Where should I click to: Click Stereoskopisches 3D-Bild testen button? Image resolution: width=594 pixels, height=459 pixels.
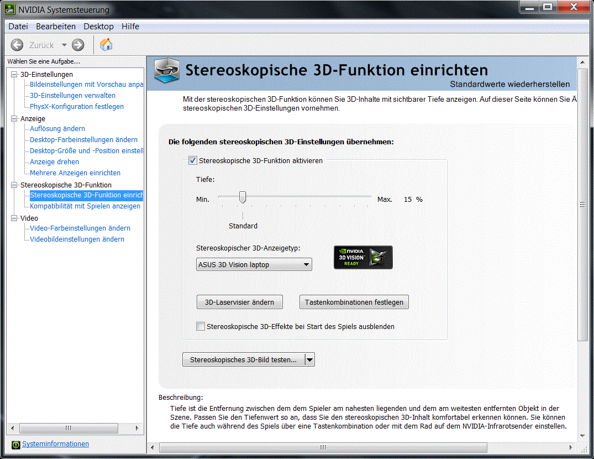[x=244, y=359]
